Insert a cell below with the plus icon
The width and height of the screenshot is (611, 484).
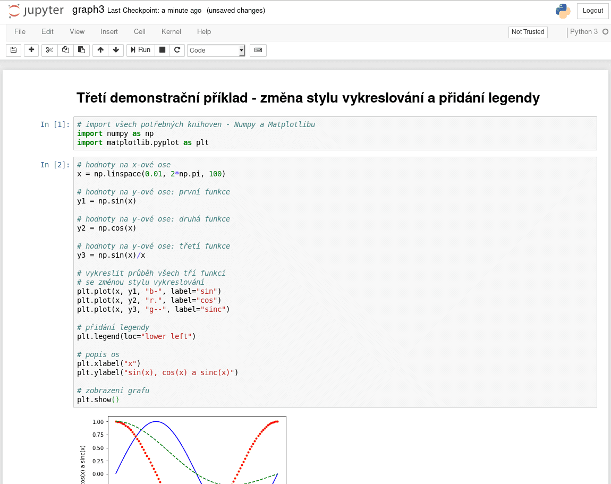pos(31,50)
